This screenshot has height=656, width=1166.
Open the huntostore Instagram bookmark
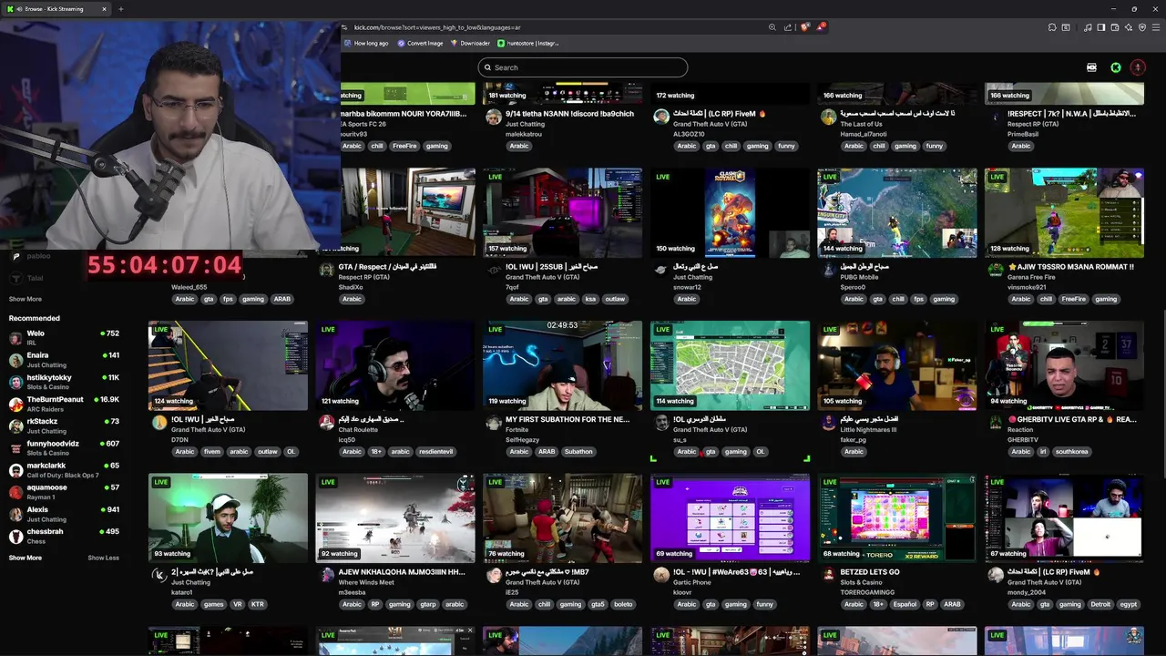pyautogui.click(x=527, y=43)
